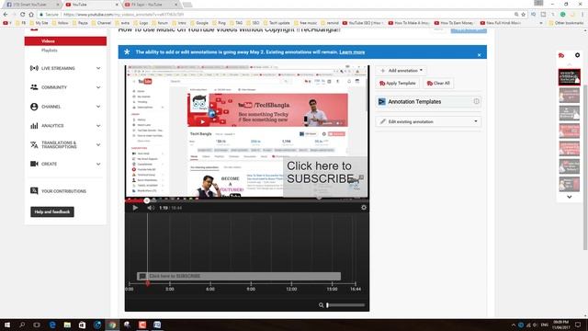Expand Translations & Transcriptions section
Screen dimensions: 588x331
click(x=98, y=145)
